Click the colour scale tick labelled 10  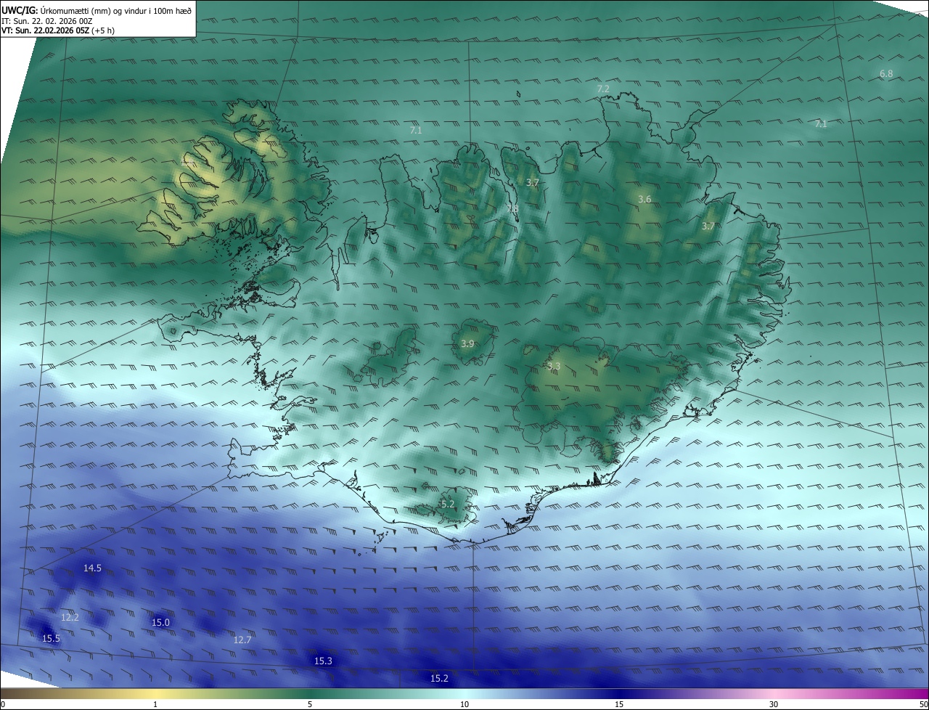(x=464, y=704)
